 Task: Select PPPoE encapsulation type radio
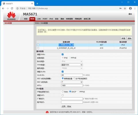click(70, 58)
